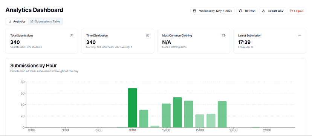The width and height of the screenshot is (312, 136).
Task: Click the 80 label on the y-axis
Action: tap(23, 82)
